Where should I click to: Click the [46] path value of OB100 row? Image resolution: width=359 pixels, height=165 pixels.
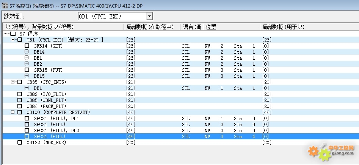131,112
